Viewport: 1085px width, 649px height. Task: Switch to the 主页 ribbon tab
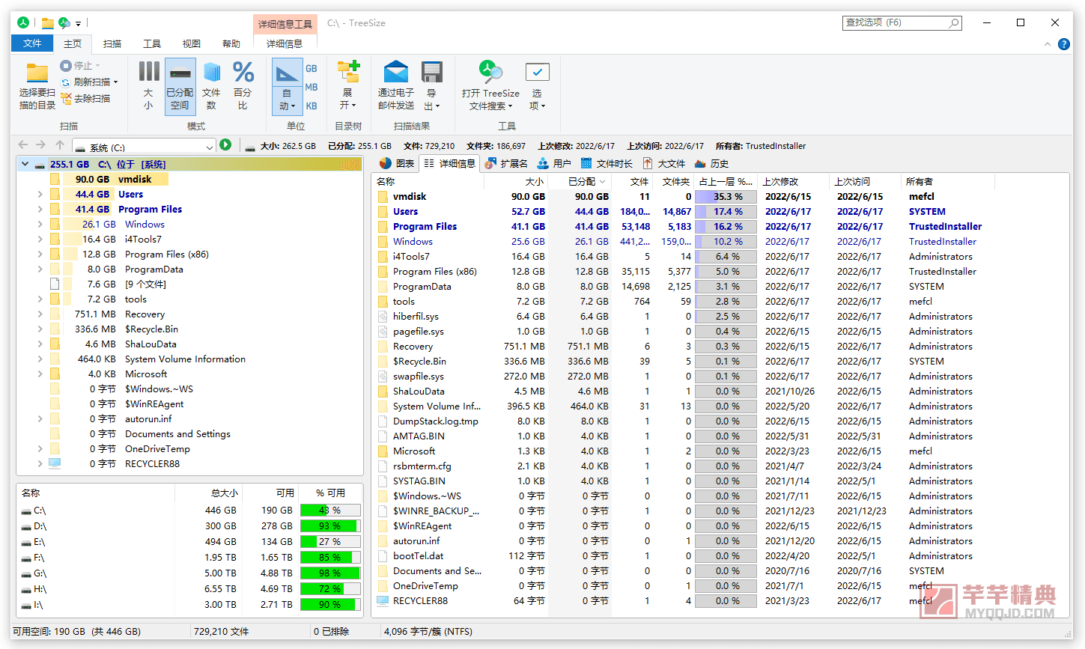73,43
